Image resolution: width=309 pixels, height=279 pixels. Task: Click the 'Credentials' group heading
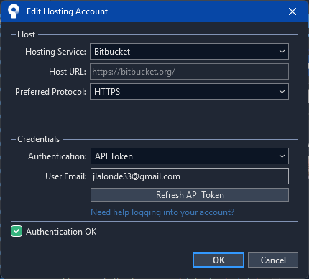click(x=39, y=139)
